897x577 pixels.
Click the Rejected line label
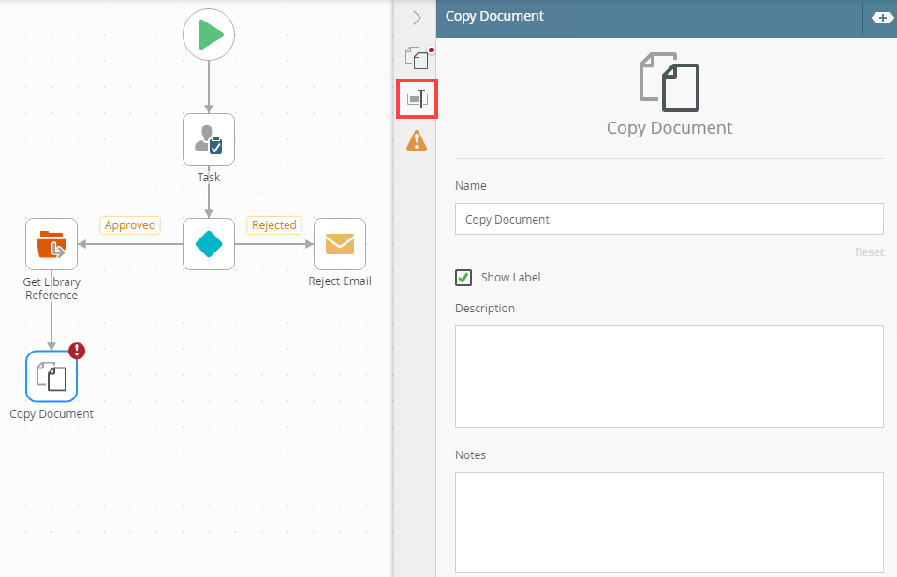point(273,225)
